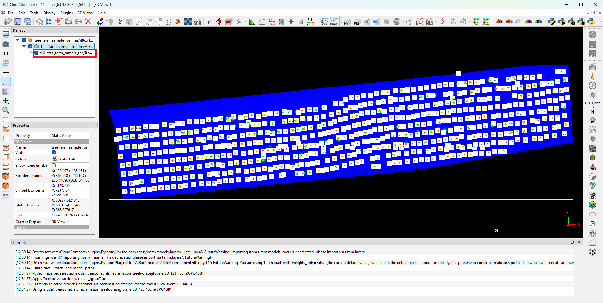
Task: Click the N+C normals icon
Action: click(x=420, y=22)
